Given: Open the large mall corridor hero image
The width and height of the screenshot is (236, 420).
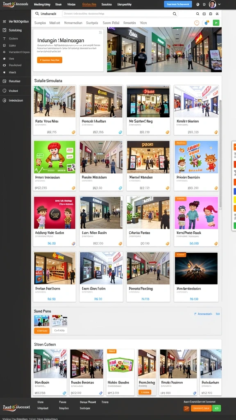Looking at the screenshot, I should point(164,50).
